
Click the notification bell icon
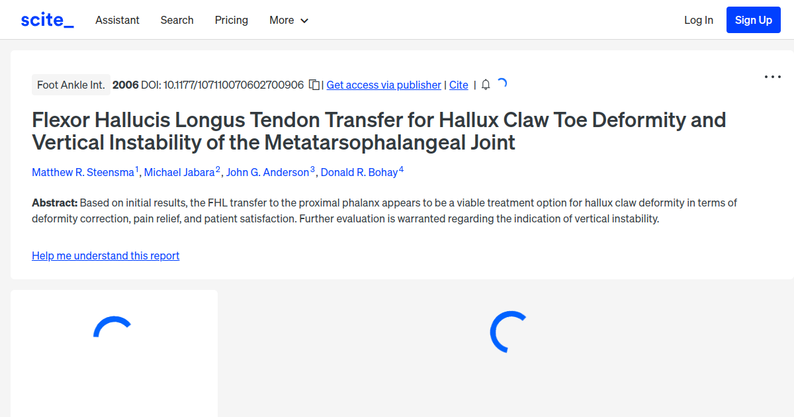point(485,85)
